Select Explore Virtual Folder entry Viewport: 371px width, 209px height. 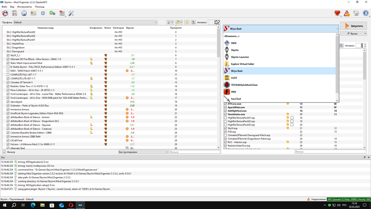tap(279, 64)
